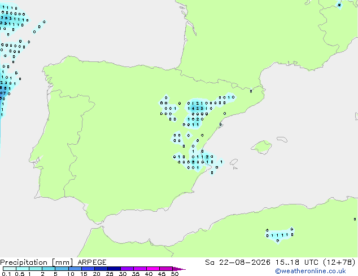The width and height of the screenshot is (358, 276).
Task: Pick the legend swatch between 0.1 and 0.5
Action: [10, 269]
